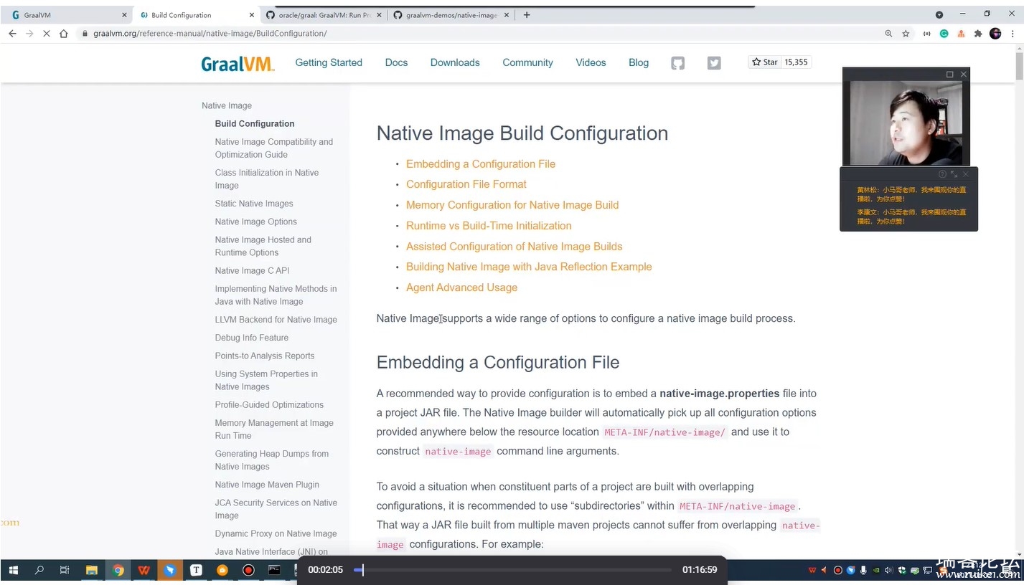Seek the video progress bar
This screenshot has height=585, width=1024.
tap(513, 570)
